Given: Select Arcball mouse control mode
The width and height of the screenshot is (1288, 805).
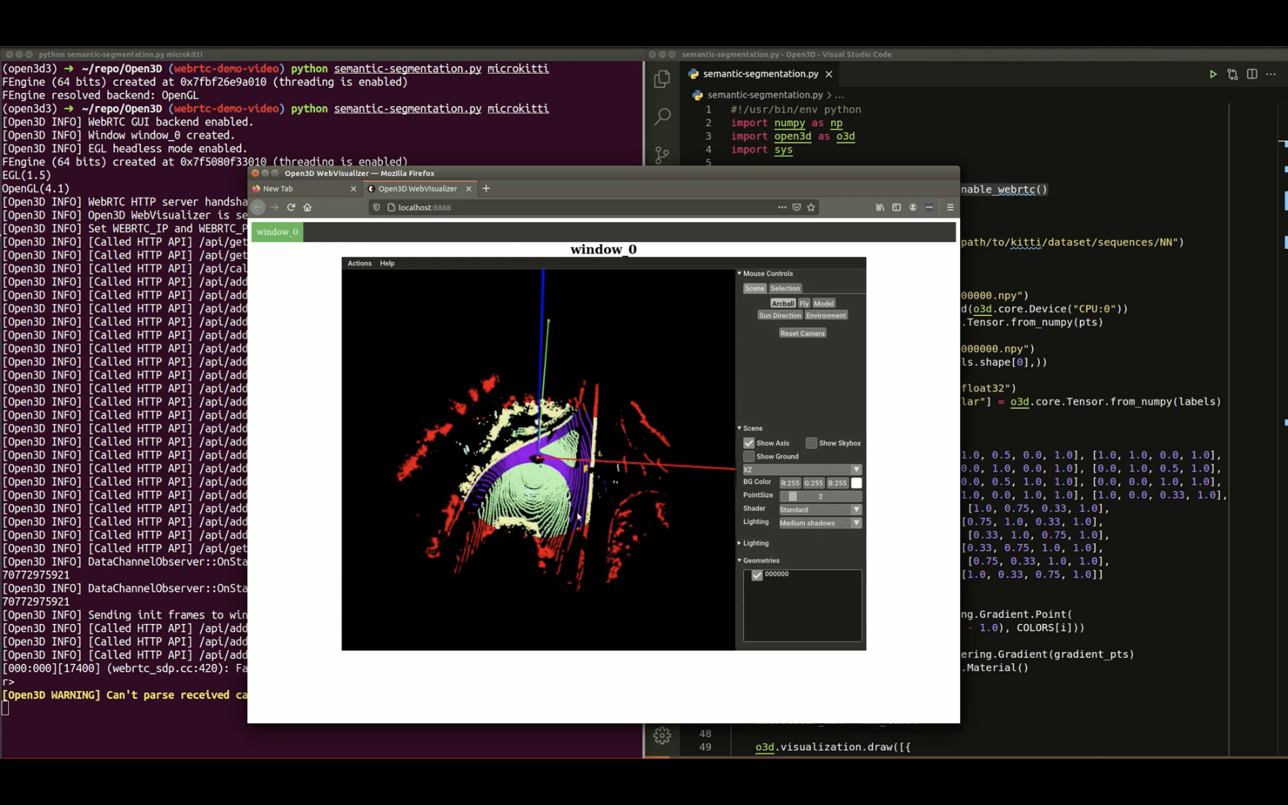Looking at the screenshot, I should click(x=783, y=303).
